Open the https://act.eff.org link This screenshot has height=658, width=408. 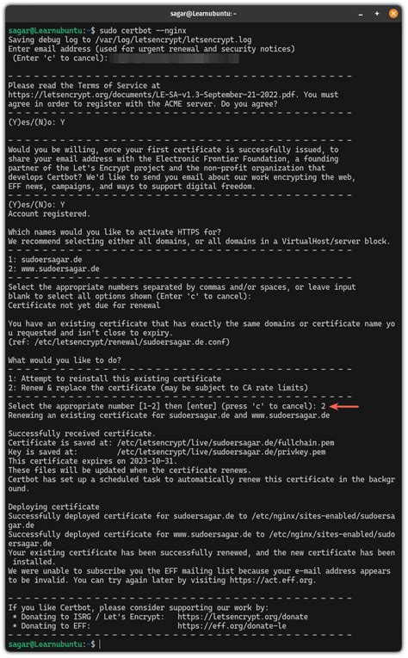[x=271, y=581]
